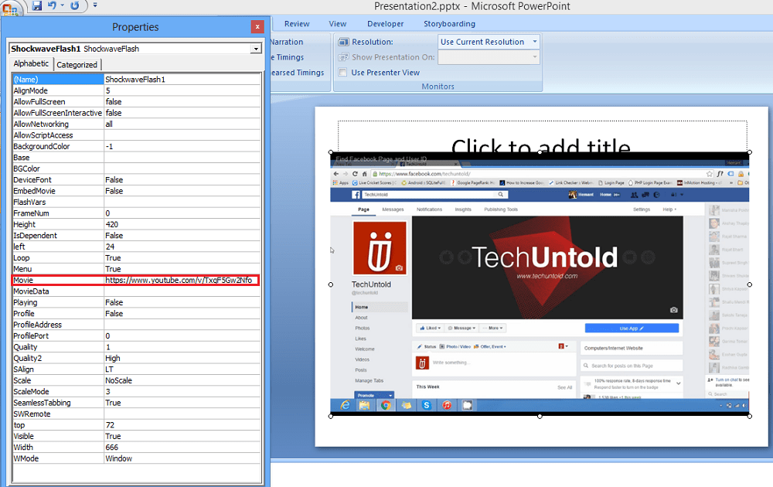Redo the last action
This screenshot has width=773, height=487.
tap(74, 5)
